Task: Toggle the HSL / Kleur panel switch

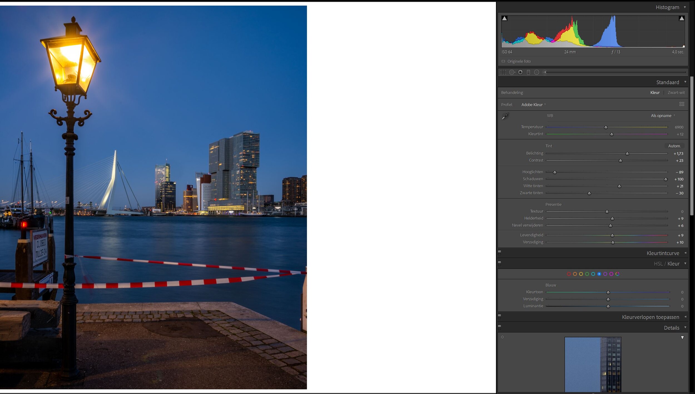Action: [x=500, y=263]
